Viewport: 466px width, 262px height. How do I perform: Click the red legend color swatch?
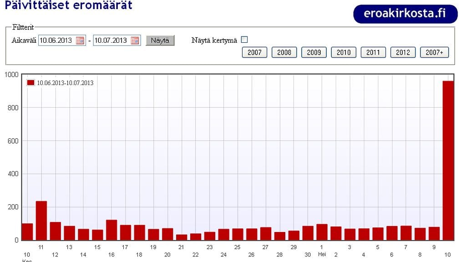[x=30, y=83]
